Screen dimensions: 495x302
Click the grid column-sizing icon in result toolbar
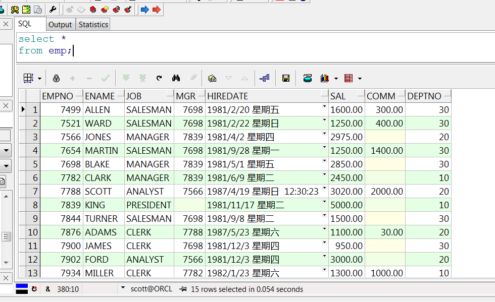click(28, 78)
